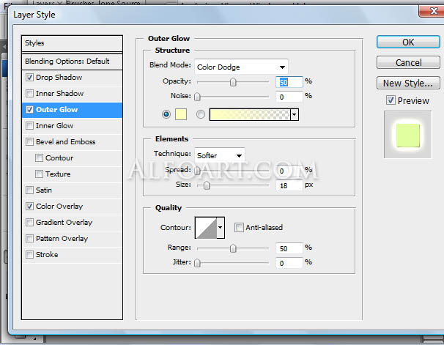
Task: Enable the Texture sub-option checkbox
Action: 39,174
